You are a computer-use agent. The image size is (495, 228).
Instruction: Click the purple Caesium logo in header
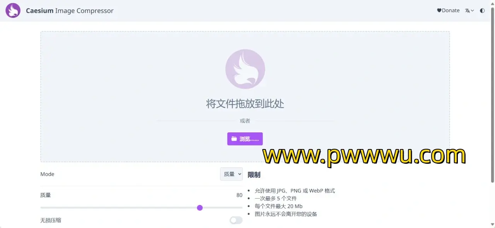tap(13, 10)
